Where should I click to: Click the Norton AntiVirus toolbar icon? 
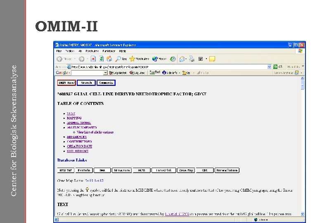(x=296, y=73)
